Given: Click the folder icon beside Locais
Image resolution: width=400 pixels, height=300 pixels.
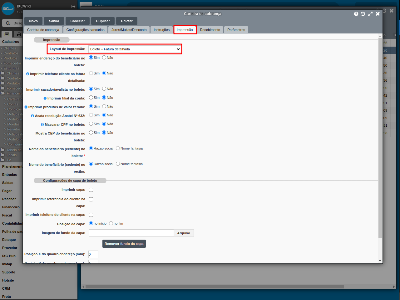Looking at the screenshot, I should click(2, 155).
